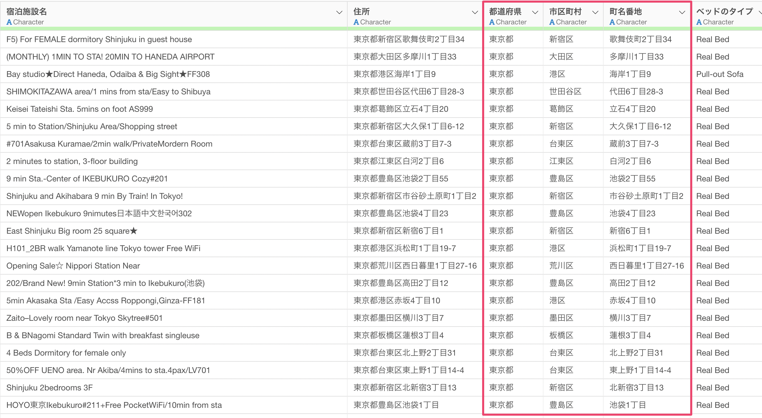Click 市区町村 cell '世田谷区'
Viewport: 762px width, 418px height.
point(573,91)
